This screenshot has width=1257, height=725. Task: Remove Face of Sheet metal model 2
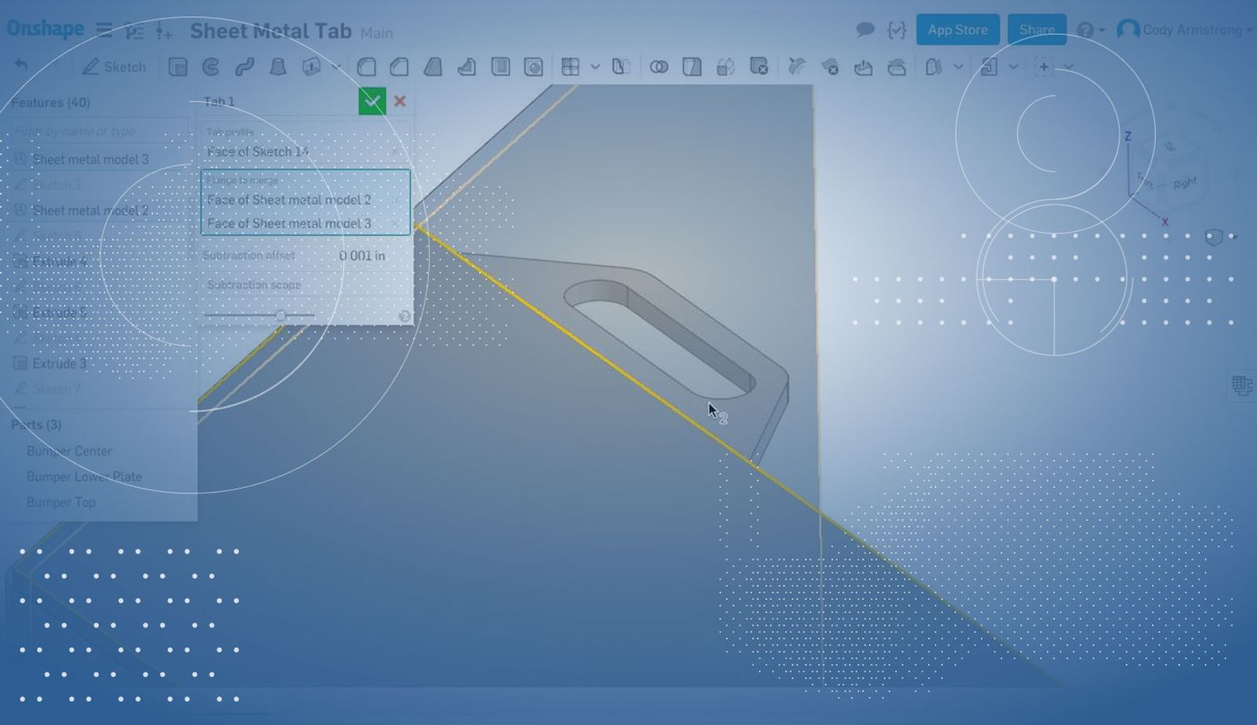point(397,200)
